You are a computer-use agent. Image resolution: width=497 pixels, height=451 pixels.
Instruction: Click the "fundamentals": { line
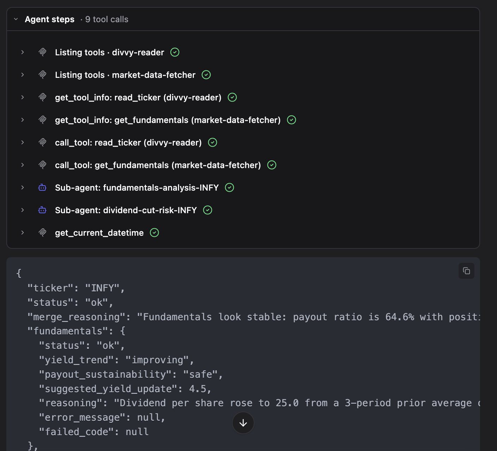point(76,331)
